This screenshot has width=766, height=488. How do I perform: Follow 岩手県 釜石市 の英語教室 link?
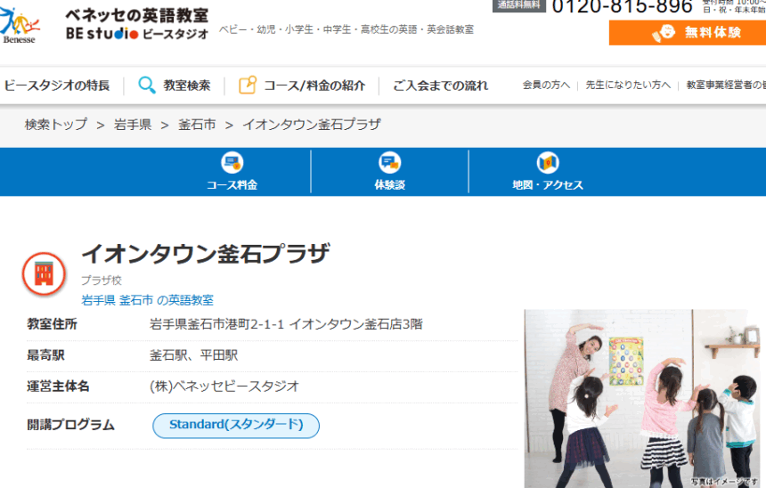click(148, 300)
